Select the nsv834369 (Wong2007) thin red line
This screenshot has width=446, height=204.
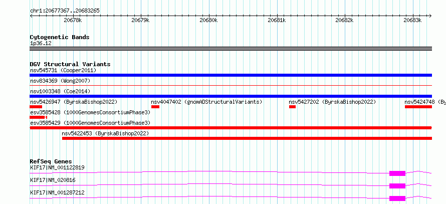click(231, 85)
